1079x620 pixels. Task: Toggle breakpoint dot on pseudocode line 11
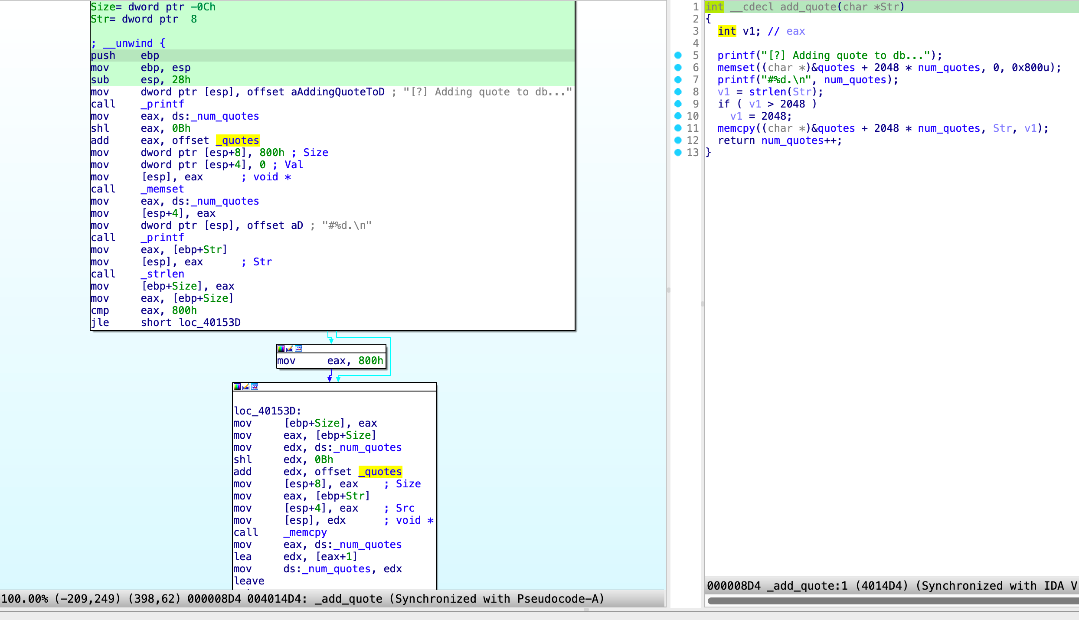click(x=678, y=128)
